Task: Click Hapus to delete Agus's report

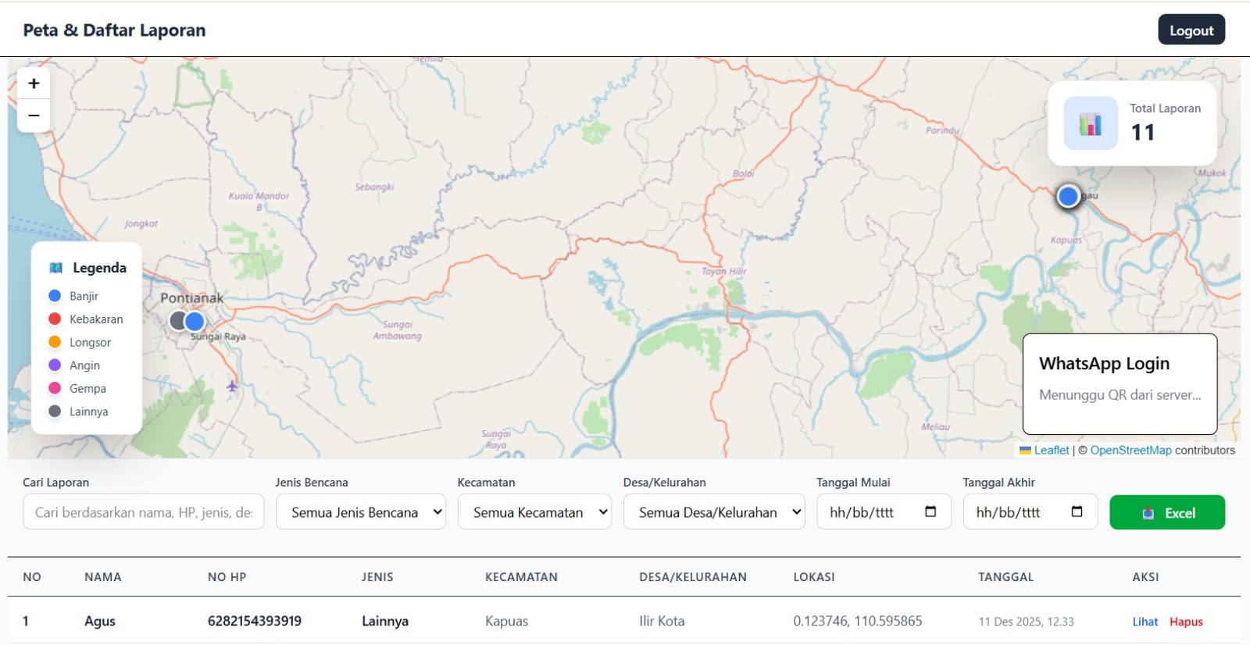Action: click(1186, 622)
